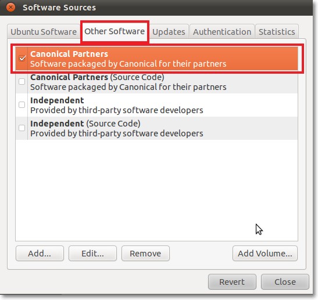318x300 pixels.
Task: Close the Software Sources window with the orange icon
Action: 10,8
